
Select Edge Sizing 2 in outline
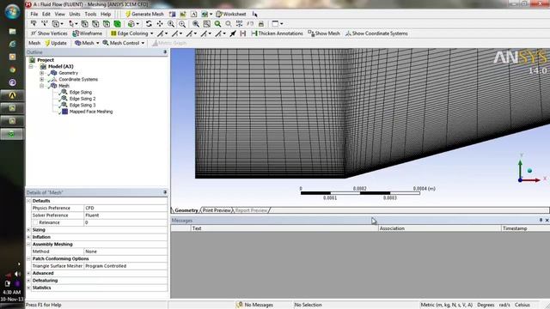coord(82,99)
